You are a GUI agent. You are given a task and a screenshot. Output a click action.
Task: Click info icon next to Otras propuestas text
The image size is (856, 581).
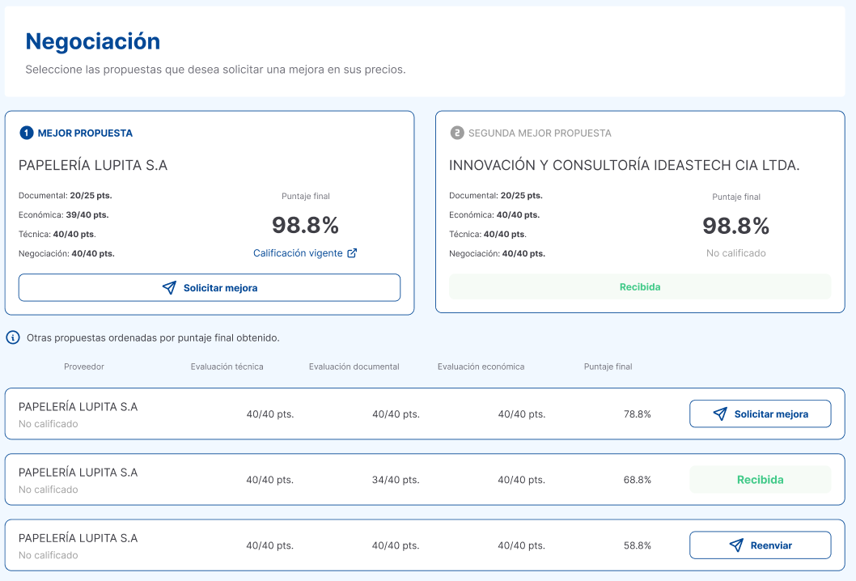[x=13, y=337]
